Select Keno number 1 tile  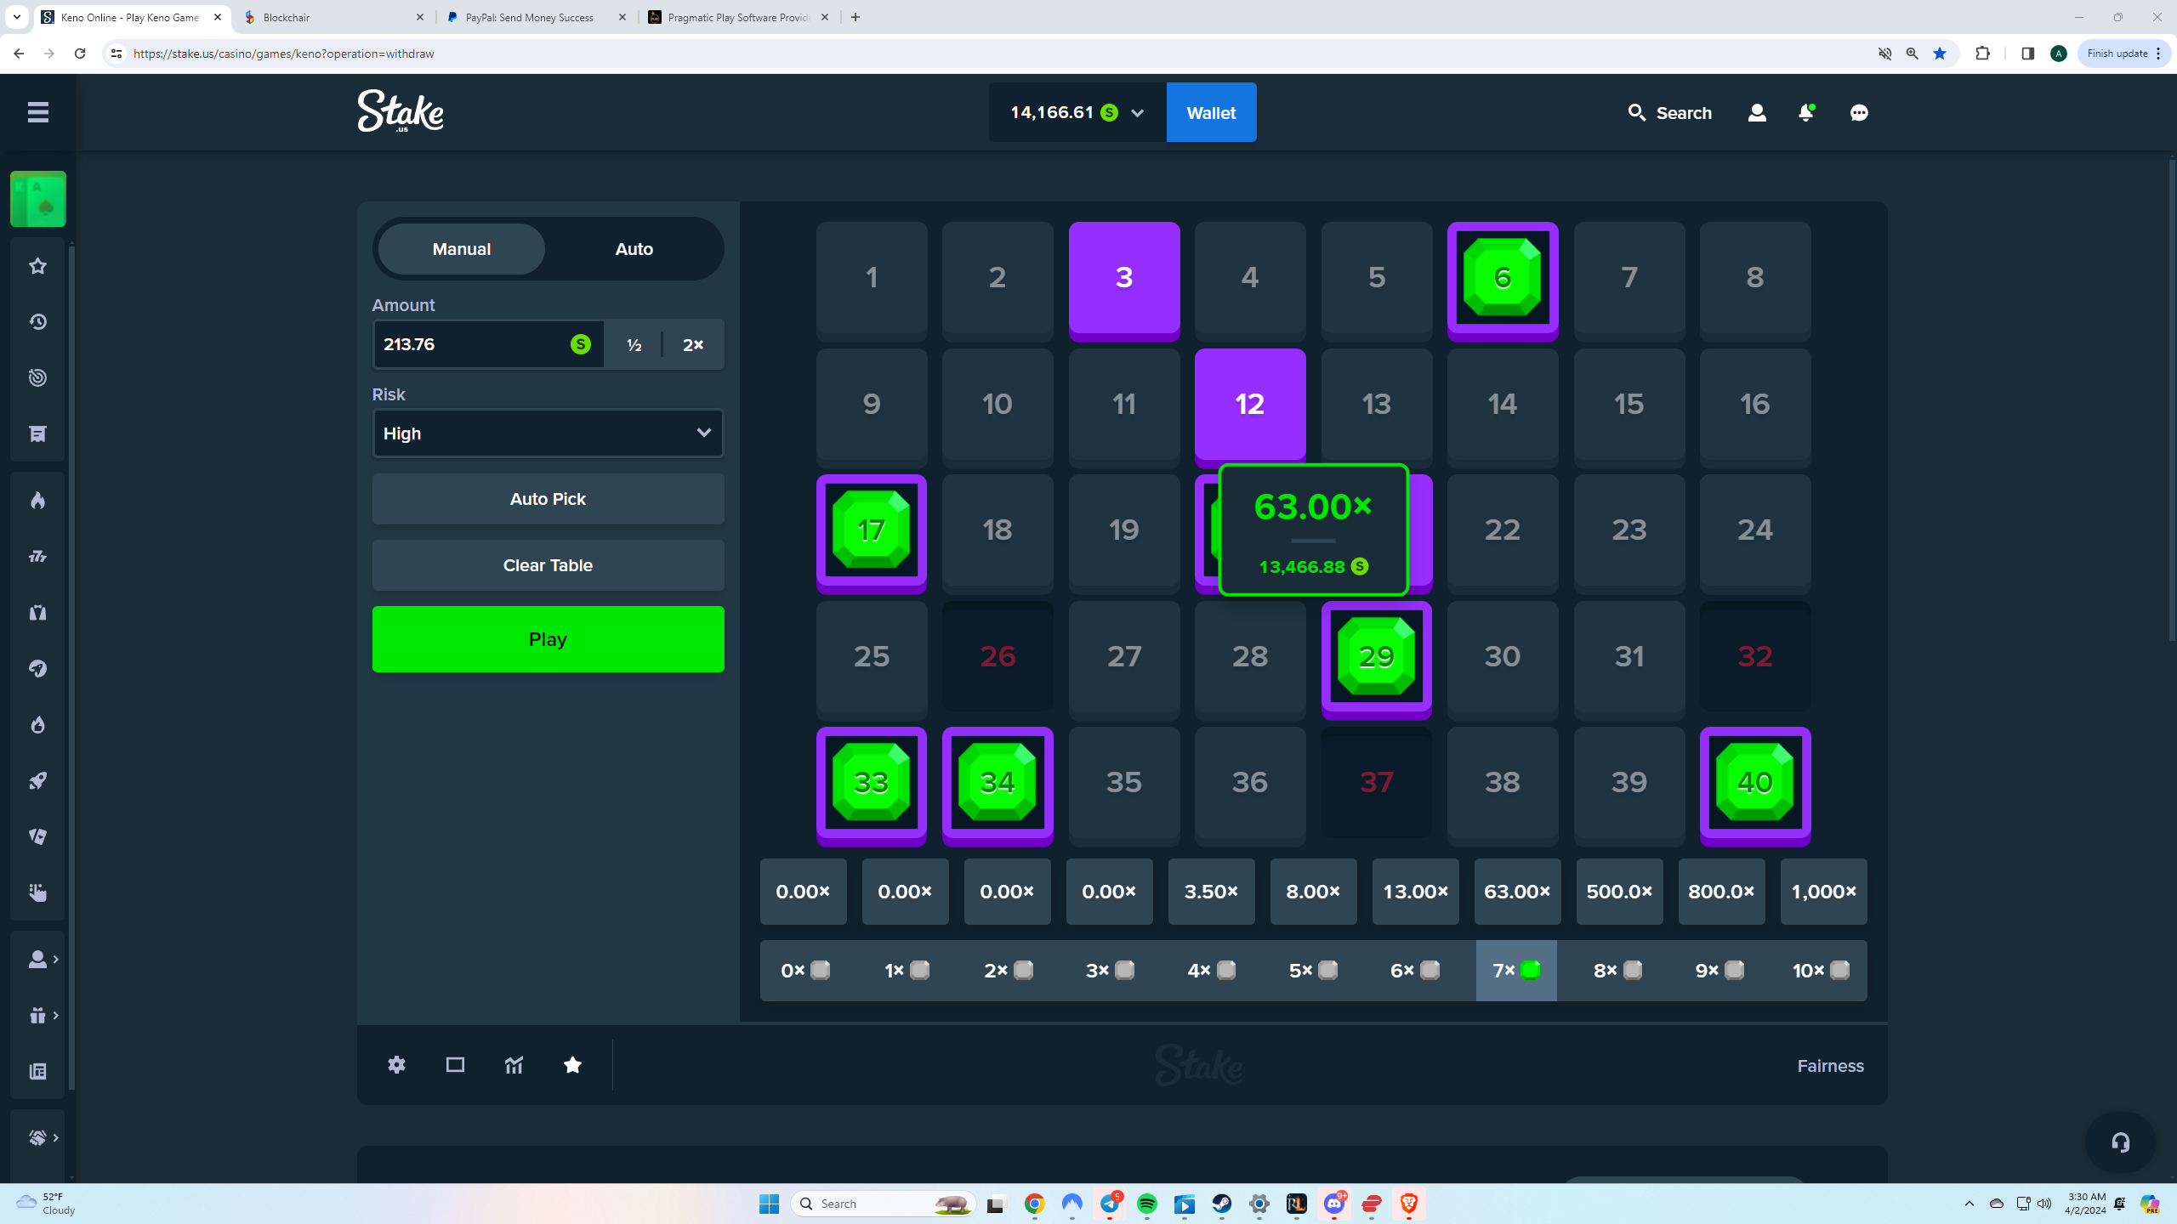pyautogui.click(x=872, y=280)
